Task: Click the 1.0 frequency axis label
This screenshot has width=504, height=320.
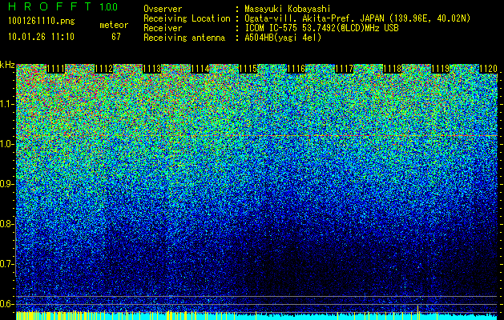Action: coord(7,144)
